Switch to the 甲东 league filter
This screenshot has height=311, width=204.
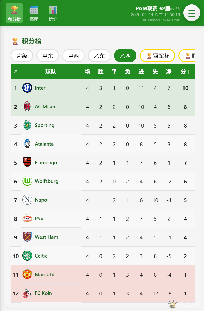[x=48, y=56]
